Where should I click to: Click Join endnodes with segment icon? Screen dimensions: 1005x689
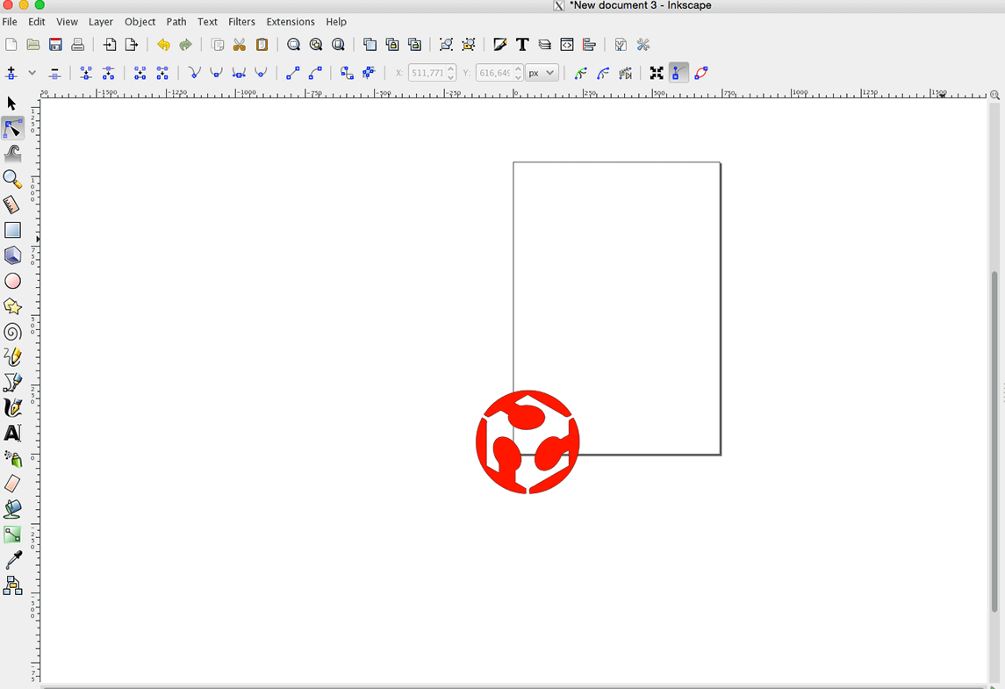click(140, 73)
